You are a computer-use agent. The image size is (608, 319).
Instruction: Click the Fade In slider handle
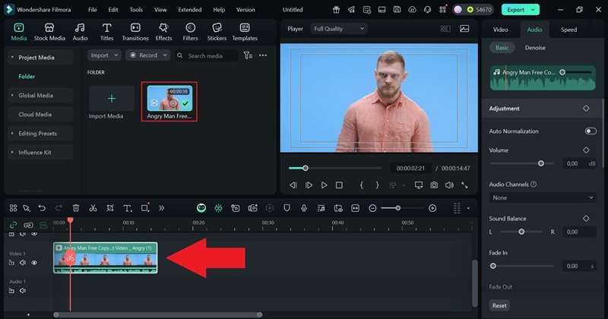(492, 266)
